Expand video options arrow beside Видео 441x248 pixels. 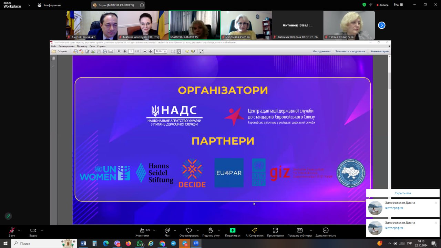[x=42, y=230]
